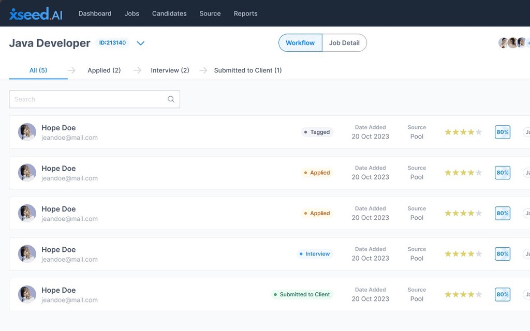Open the Reports page
This screenshot has height=331, width=530.
click(x=246, y=13)
